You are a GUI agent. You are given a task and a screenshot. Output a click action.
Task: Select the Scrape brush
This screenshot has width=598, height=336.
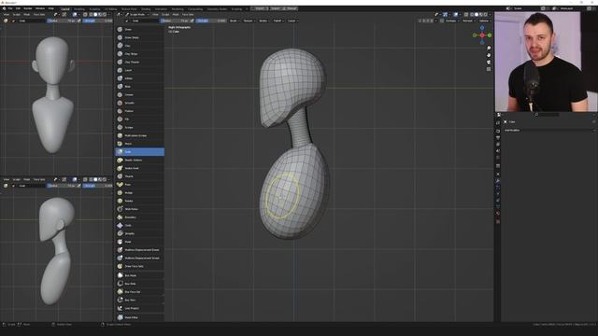(x=139, y=127)
